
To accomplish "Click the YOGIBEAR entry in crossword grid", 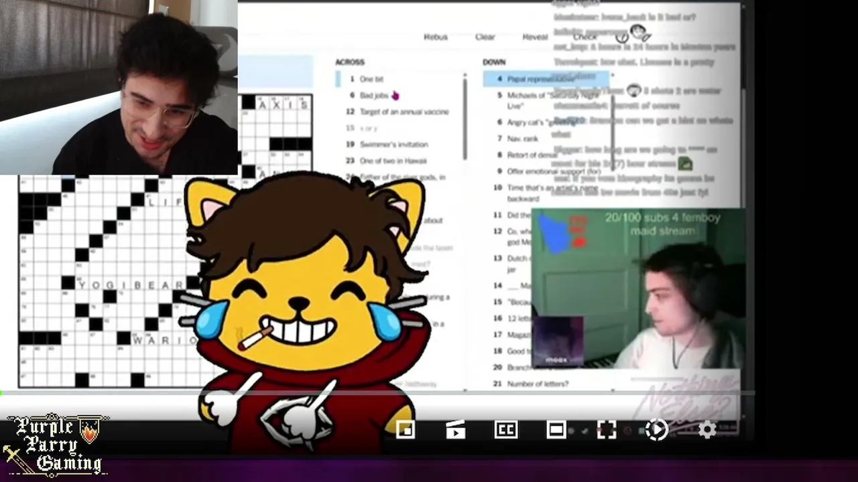I will [x=131, y=285].
